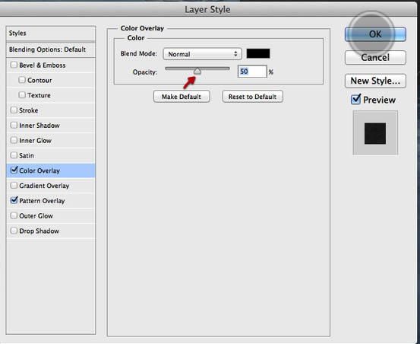Select the Texture label
420x344 pixels.
pos(39,95)
